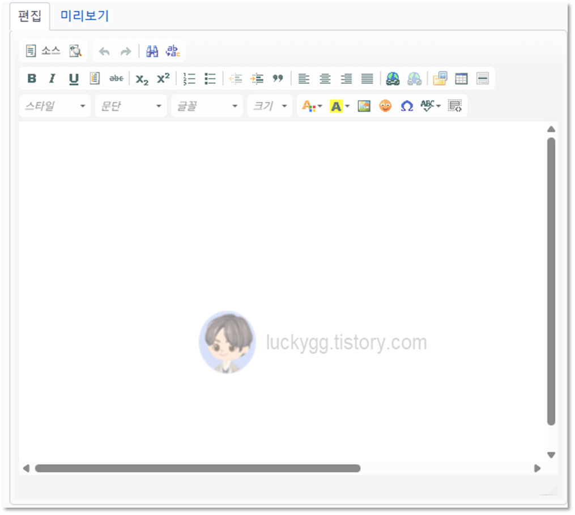
Task: Open the Replace text tool
Action: [173, 51]
